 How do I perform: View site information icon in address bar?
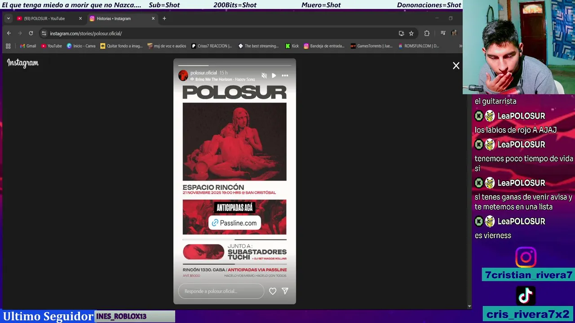coord(44,33)
